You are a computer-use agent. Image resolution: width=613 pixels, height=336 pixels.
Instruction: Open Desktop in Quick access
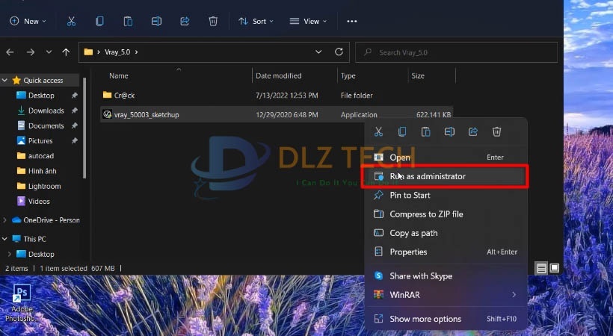tap(41, 96)
